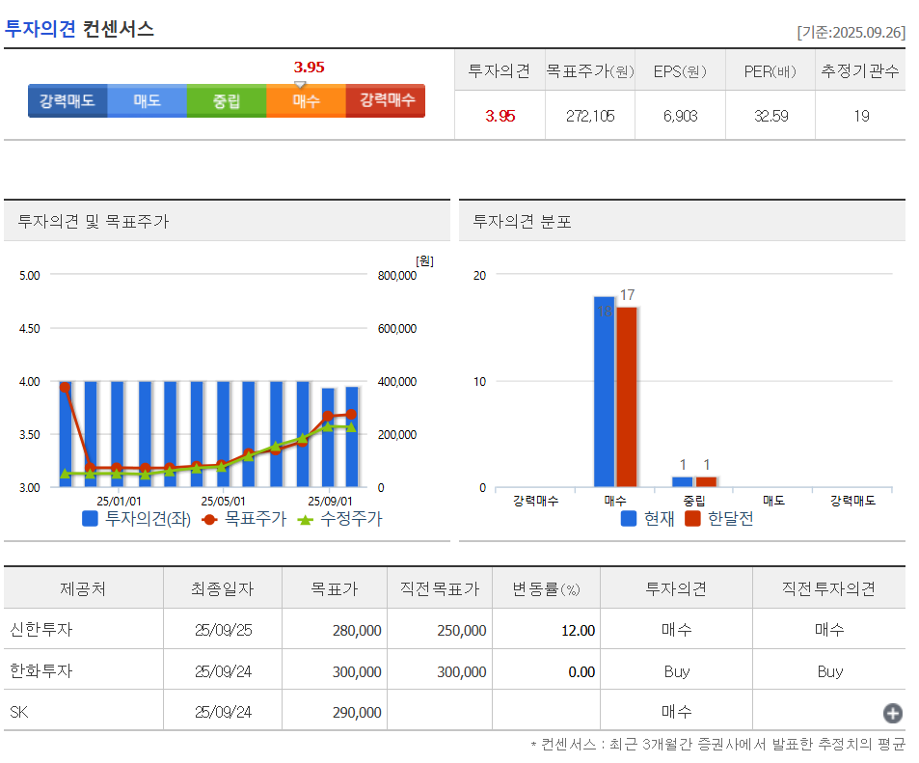The height and width of the screenshot is (763, 919).
Task: Click the 272,105 target price value
Action: 590,116
